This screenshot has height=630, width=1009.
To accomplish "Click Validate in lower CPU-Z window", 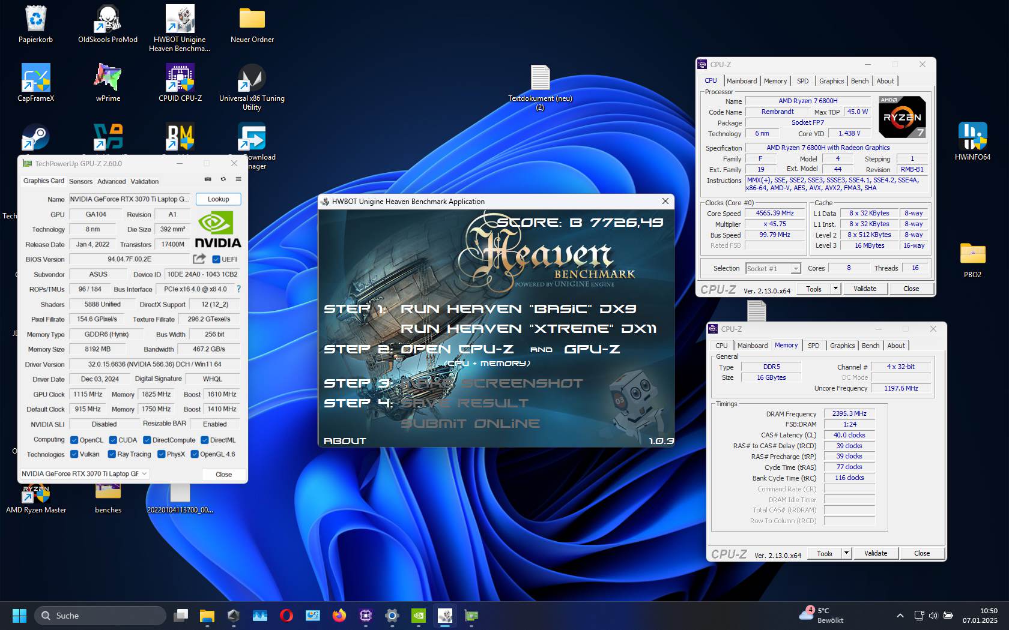I will coord(876,553).
